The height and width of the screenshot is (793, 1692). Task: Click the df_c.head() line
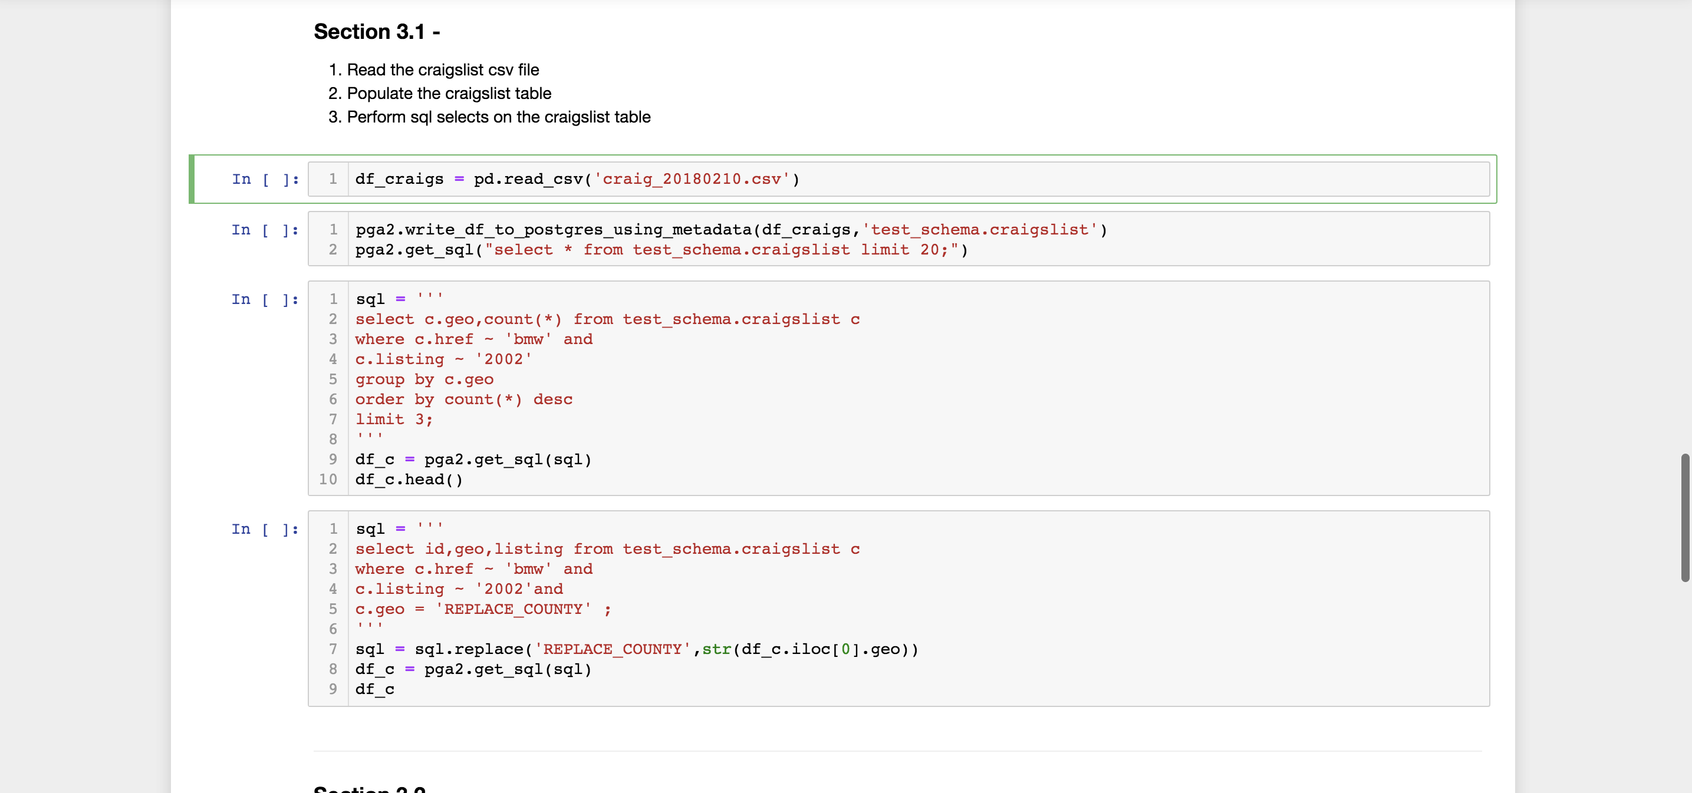point(409,480)
